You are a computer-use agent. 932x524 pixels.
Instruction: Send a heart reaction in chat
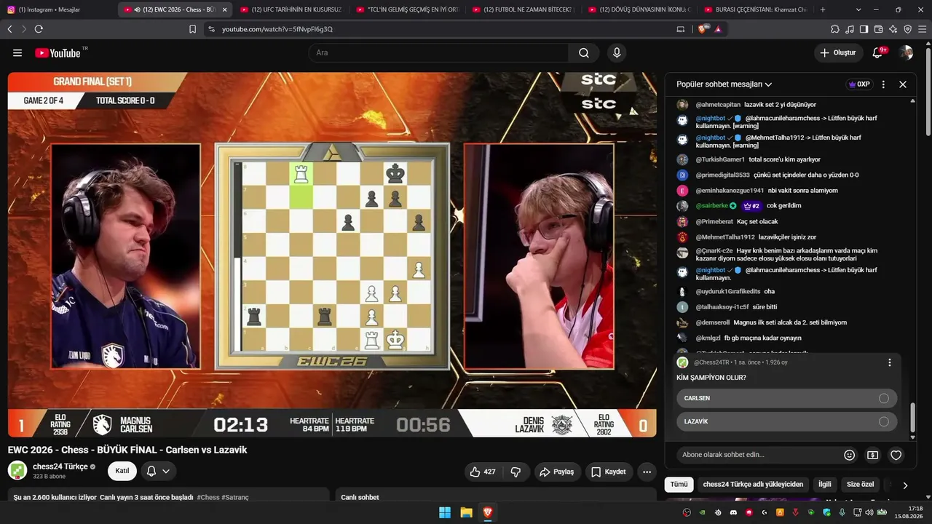point(896,455)
